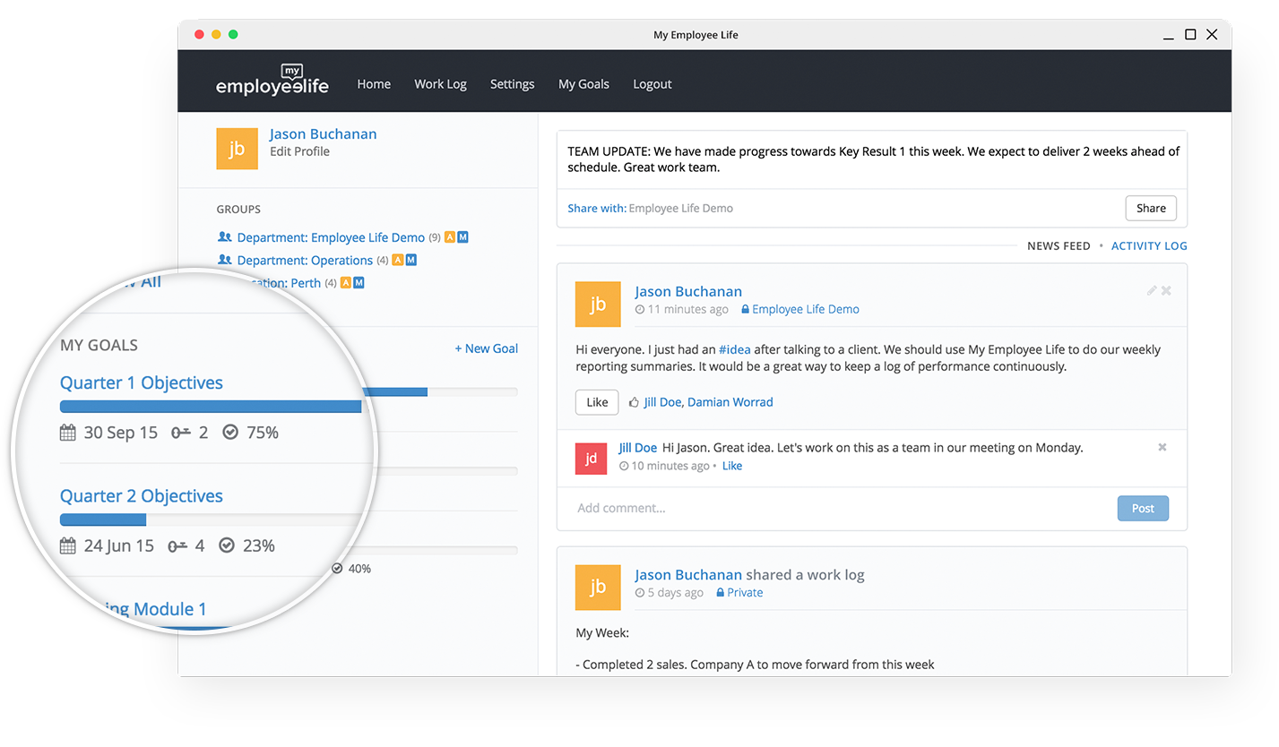Click the lock icon beside Employee Life Demo post audience
Image resolution: width=1279 pixels, height=747 pixels.
tap(745, 309)
